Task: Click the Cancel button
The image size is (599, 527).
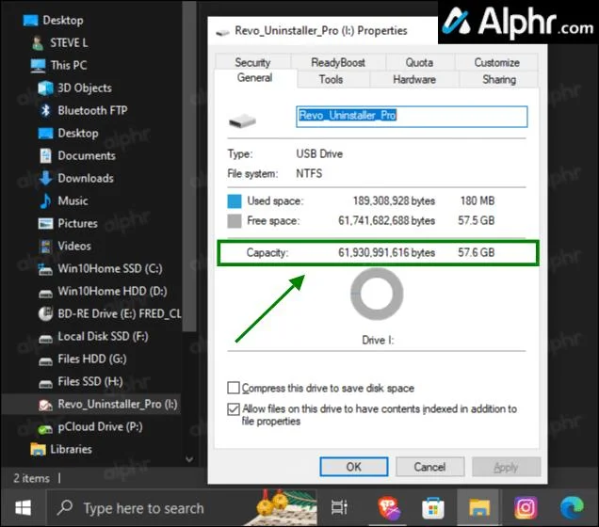Action: [429, 467]
